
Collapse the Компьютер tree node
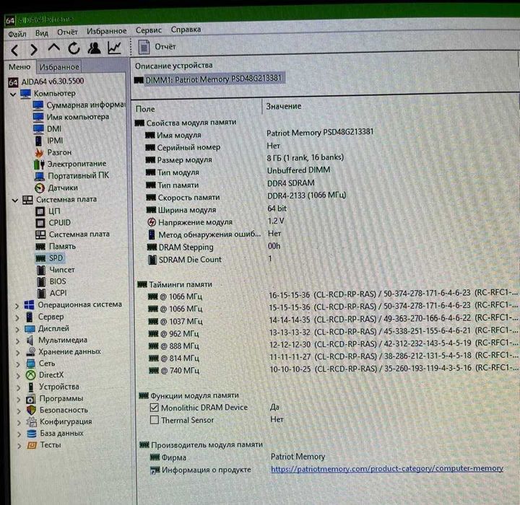[13, 95]
